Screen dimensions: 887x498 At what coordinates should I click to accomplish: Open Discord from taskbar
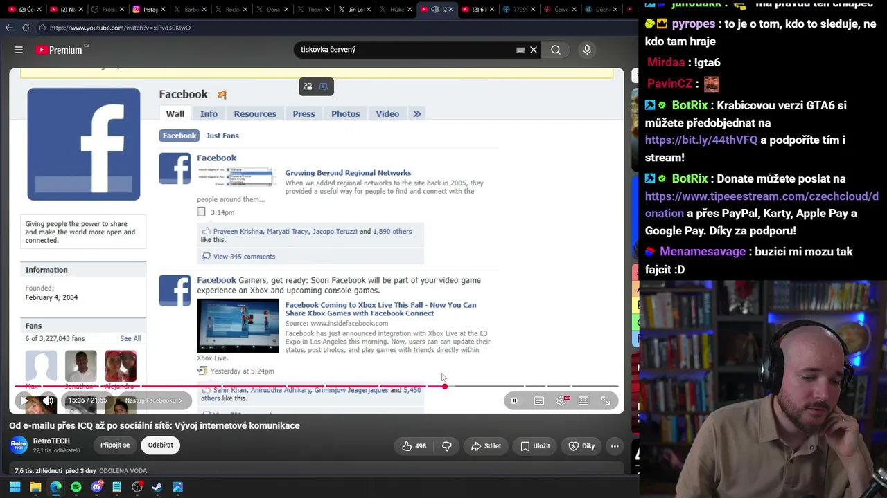click(96, 487)
